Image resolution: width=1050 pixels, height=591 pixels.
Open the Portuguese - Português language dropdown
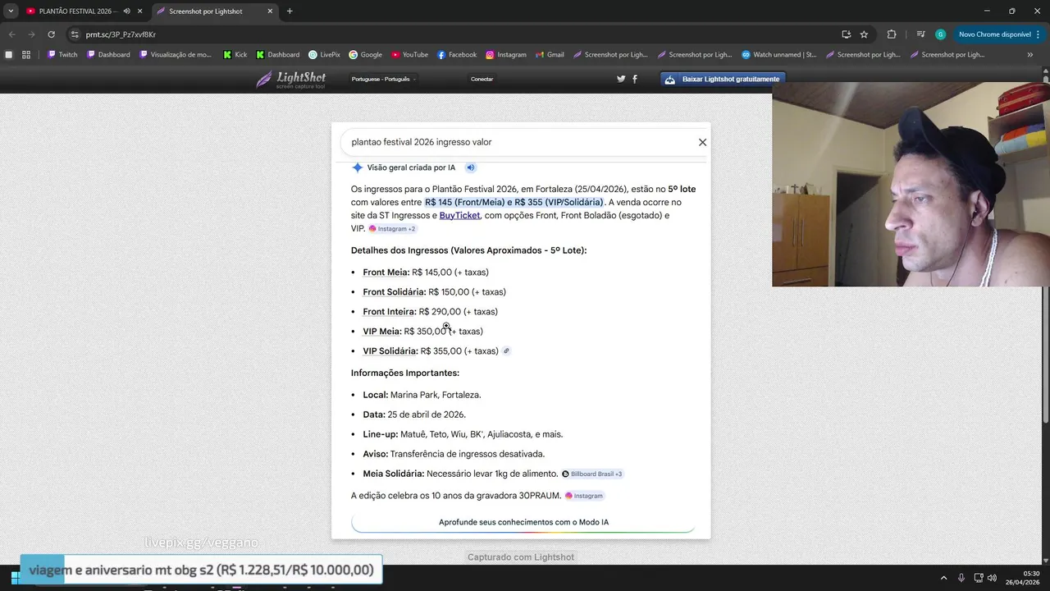click(x=384, y=79)
